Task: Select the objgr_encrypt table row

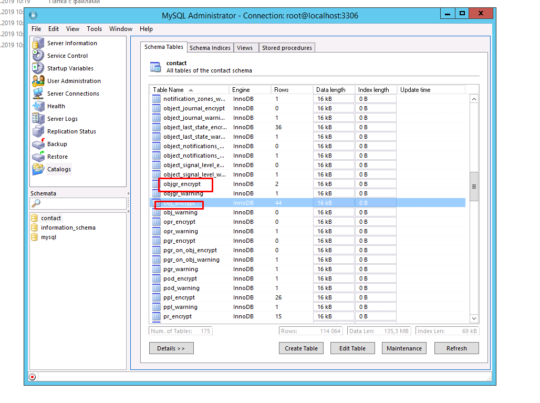Action: coord(307,184)
